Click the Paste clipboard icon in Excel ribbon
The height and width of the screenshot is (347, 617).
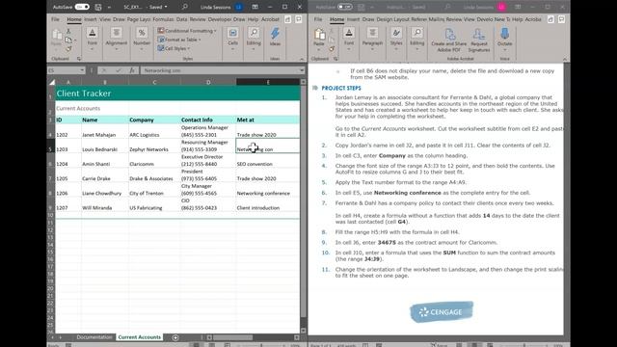[57, 35]
